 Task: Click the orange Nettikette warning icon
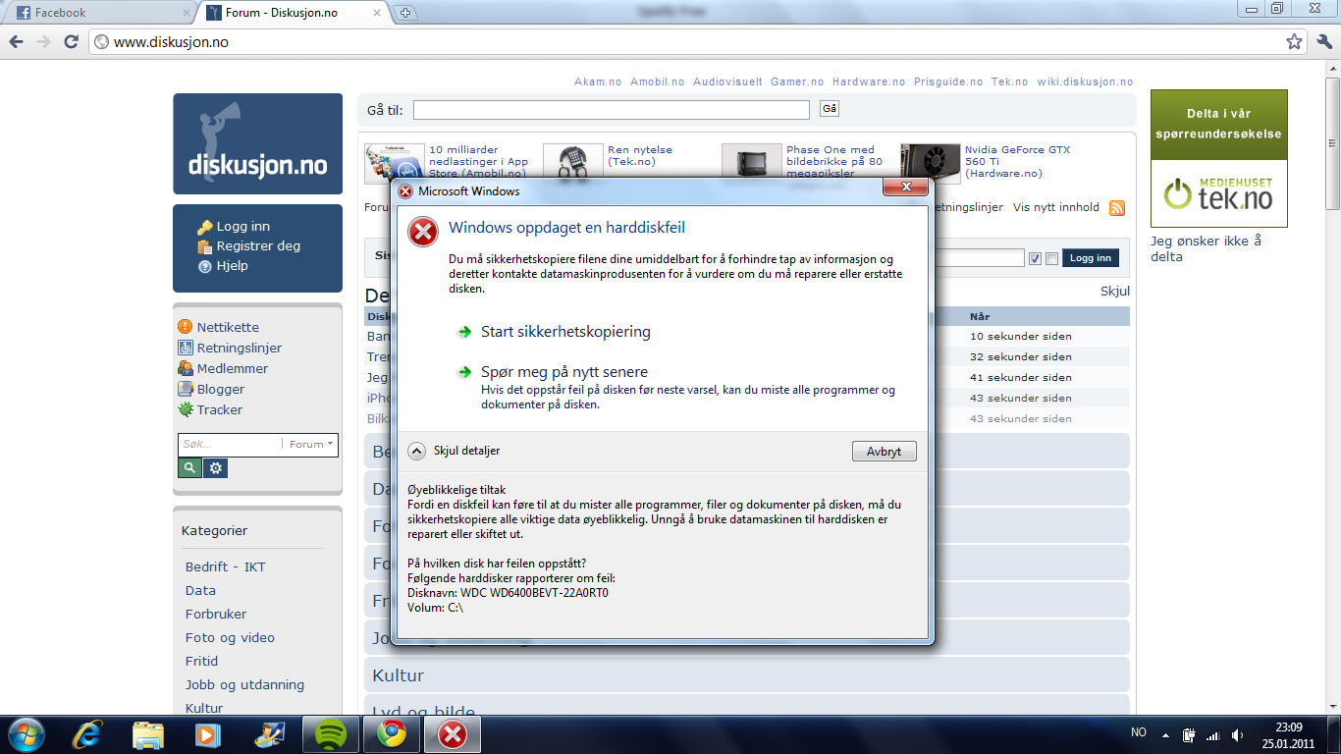[186, 327]
